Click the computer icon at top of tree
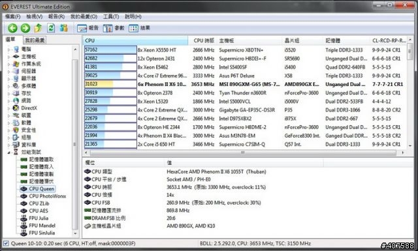This screenshot has height=251, width=418. (x=16, y=49)
